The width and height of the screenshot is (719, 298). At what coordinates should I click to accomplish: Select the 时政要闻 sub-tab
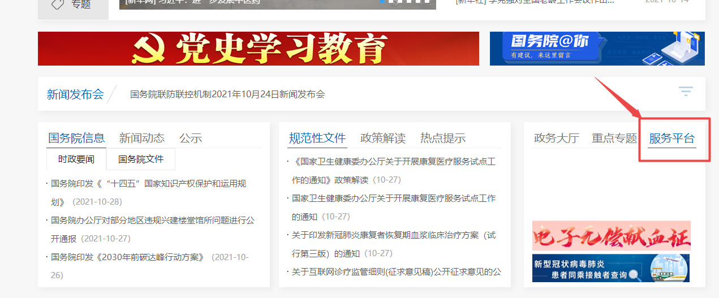(76, 159)
